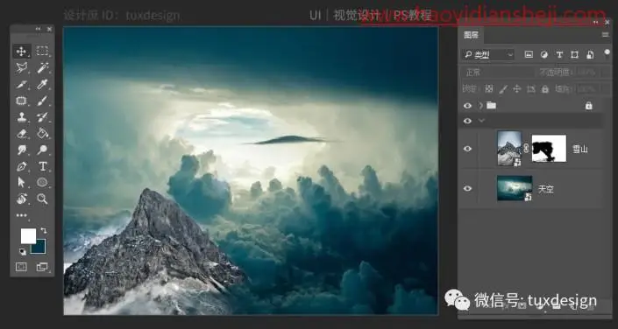Select the Slice knife tool

tap(21, 84)
